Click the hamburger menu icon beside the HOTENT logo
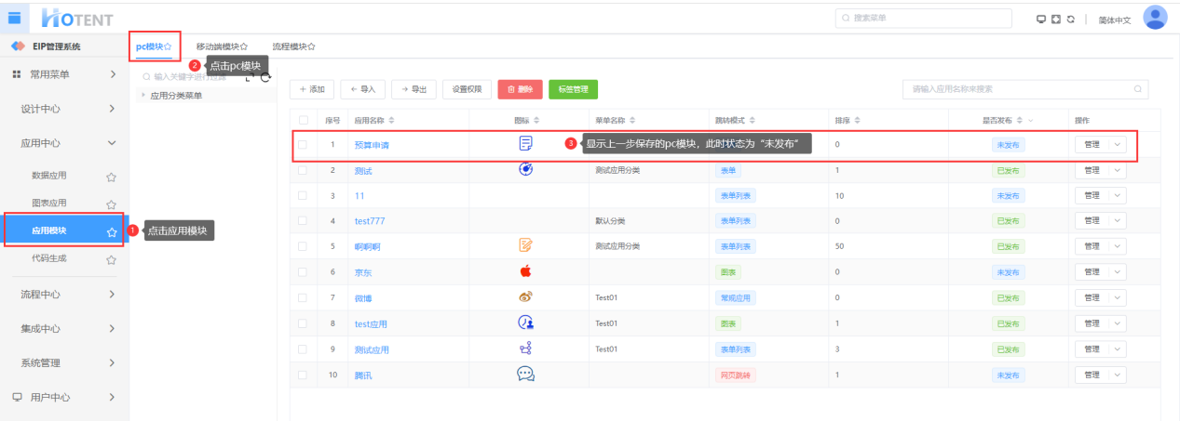Screen dimensions: 1180x421 pyautogui.click(x=14, y=17)
